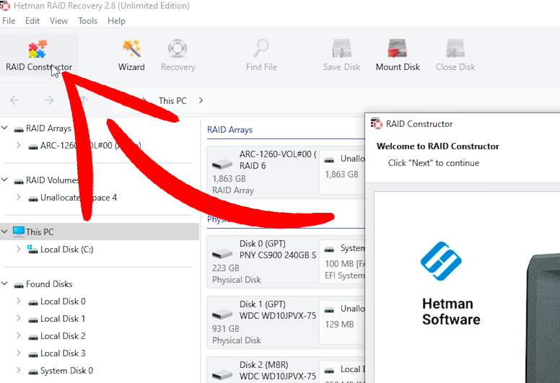Viewport: 560px width, 383px height.
Task: Select RAID Arrays in the tree
Action: 48,128
